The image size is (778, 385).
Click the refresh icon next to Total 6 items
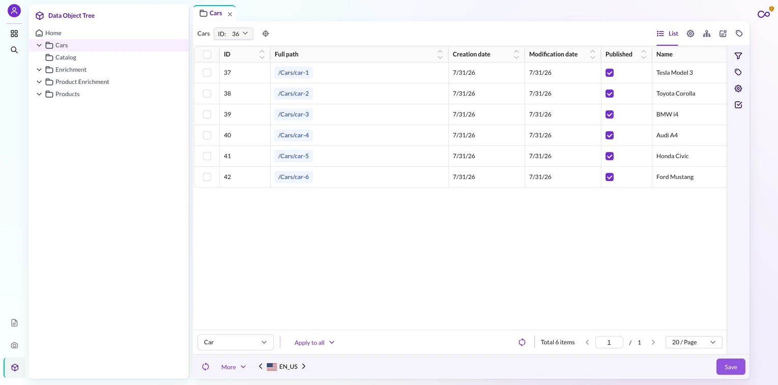(x=522, y=342)
